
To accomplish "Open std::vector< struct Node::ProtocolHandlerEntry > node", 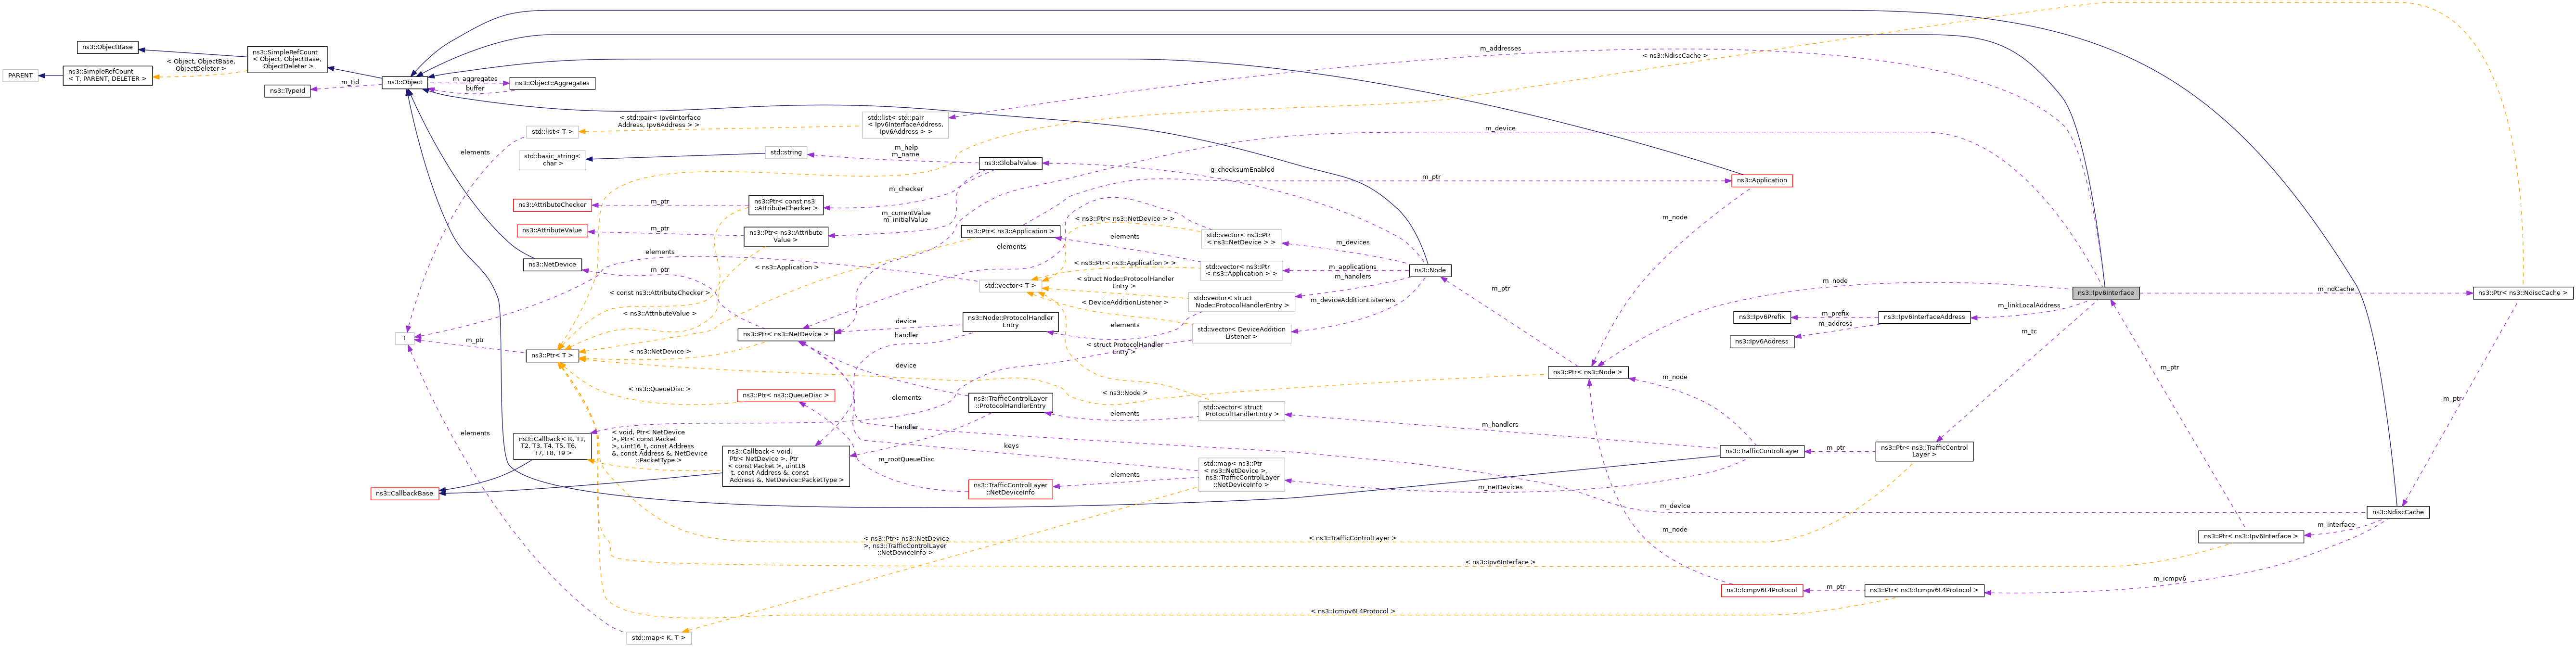I will point(1241,302).
